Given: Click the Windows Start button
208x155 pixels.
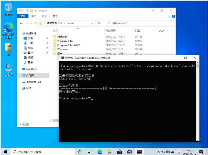Looking at the screenshot, I should 5,152.
